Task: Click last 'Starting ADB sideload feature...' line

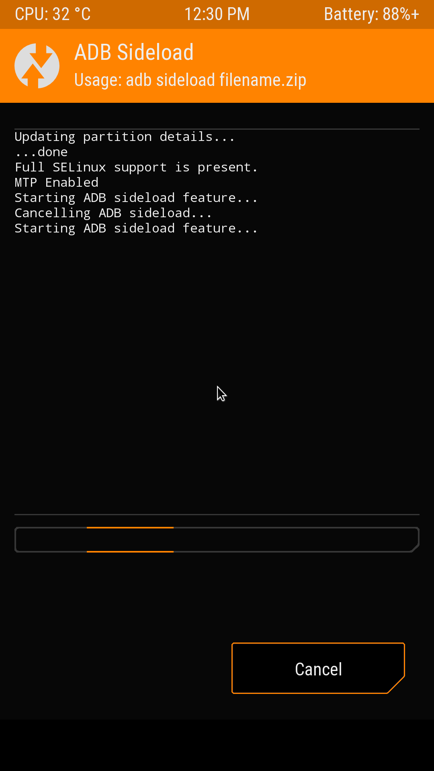Action: (136, 228)
